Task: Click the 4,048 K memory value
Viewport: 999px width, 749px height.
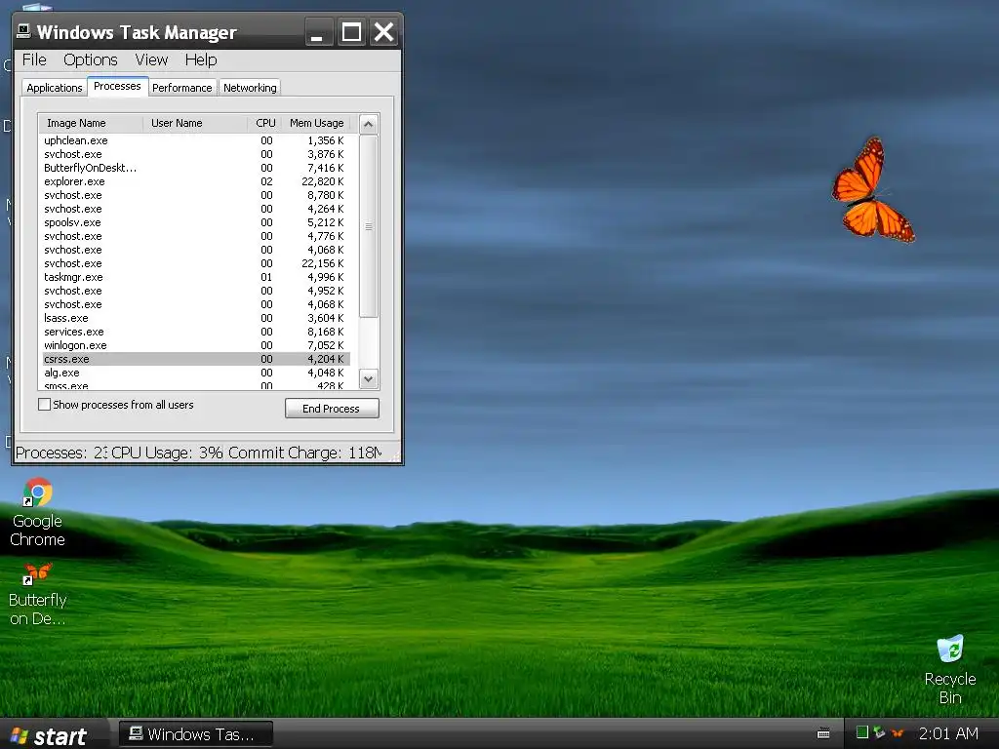Action: click(x=325, y=373)
